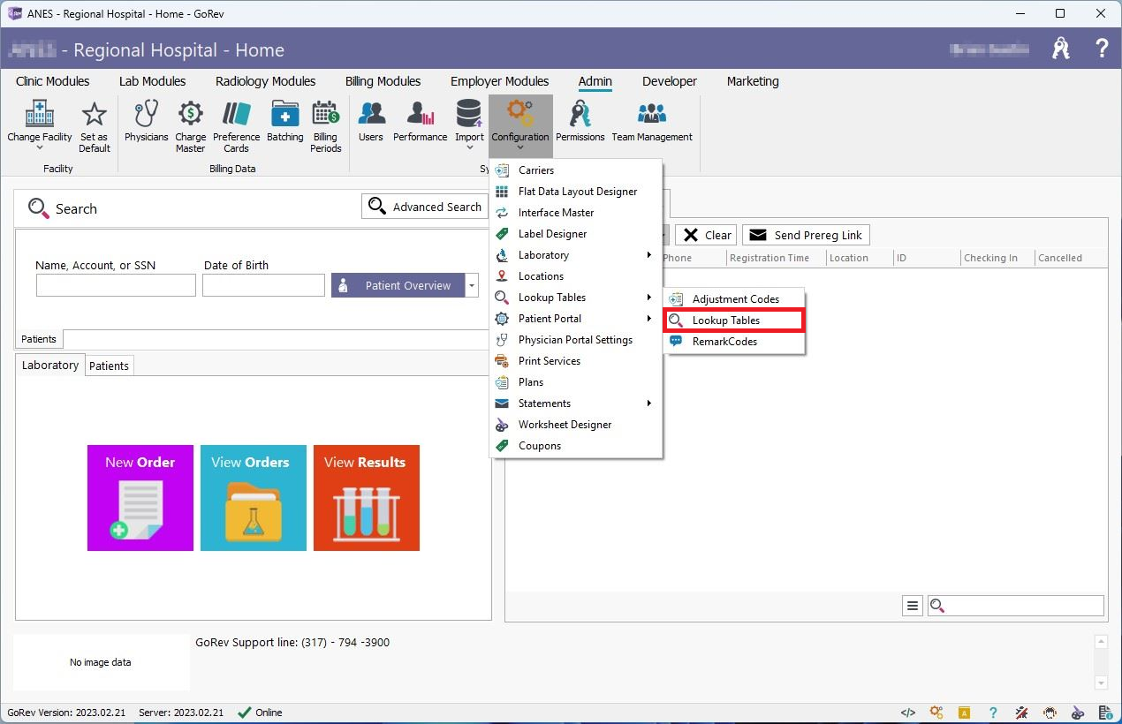Switch to Clinic Modules tab
The image size is (1122, 724).
(x=53, y=81)
